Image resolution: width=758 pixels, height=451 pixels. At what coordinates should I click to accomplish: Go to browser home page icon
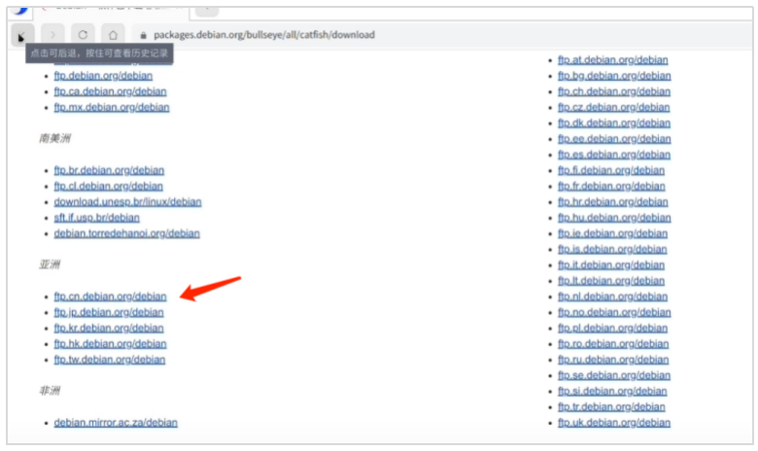pos(113,35)
